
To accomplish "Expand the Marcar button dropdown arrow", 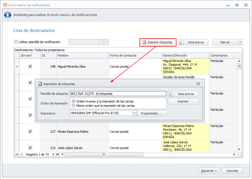I will [x=240, y=42].
